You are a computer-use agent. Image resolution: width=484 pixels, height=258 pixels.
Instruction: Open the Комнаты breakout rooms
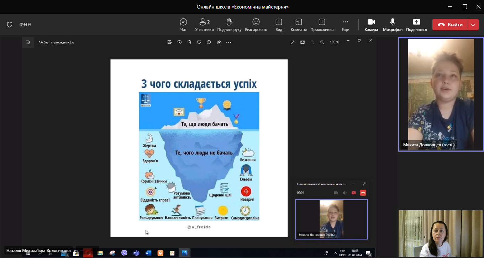(x=299, y=25)
